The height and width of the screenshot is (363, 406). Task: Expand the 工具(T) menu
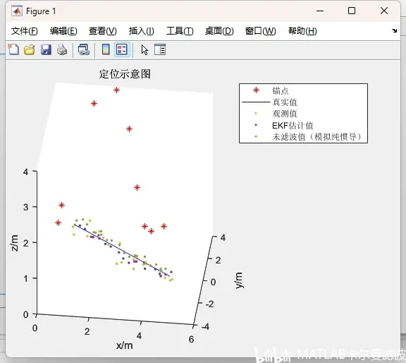tap(180, 31)
